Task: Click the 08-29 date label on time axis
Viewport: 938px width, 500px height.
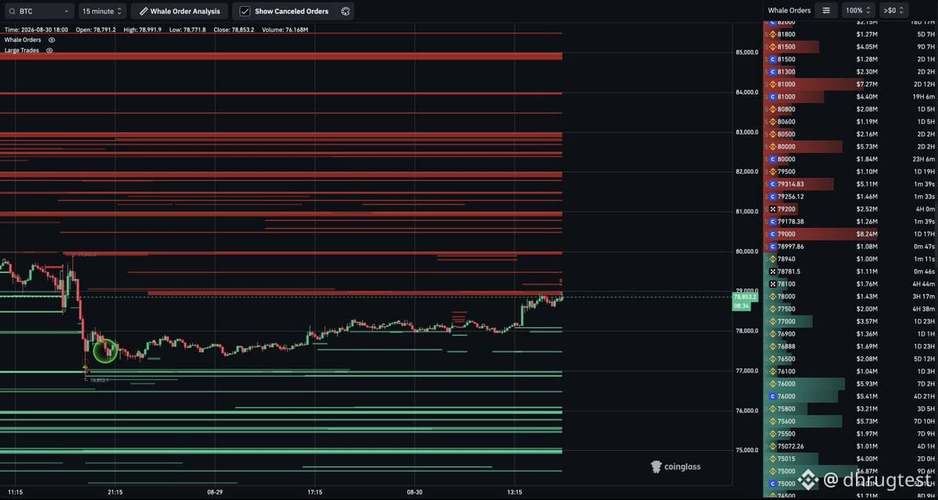Action: (x=215, y=492)
